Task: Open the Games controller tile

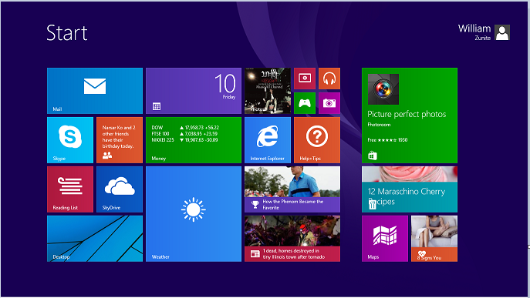Action: click(x=305, y=103)
